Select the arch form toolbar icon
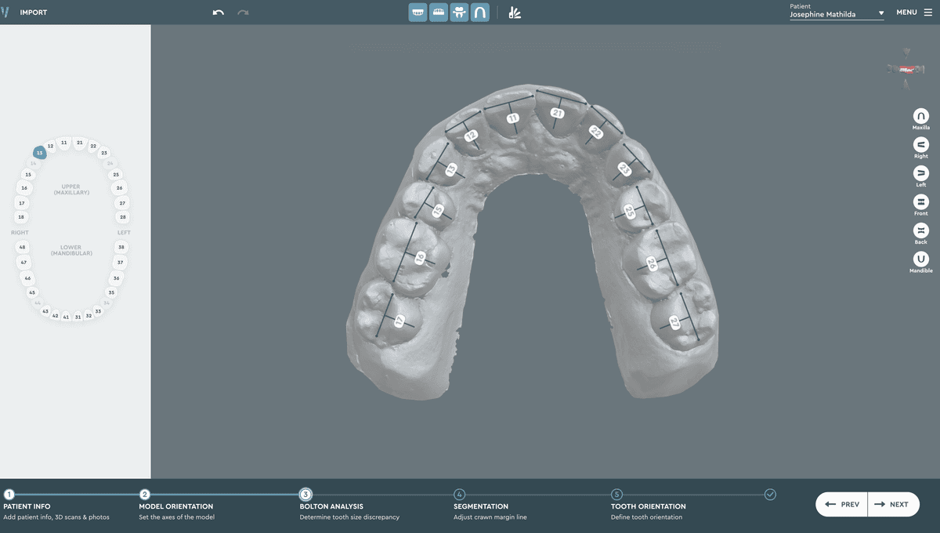Viewport: 940px width, 533px height. coord(480,12)
